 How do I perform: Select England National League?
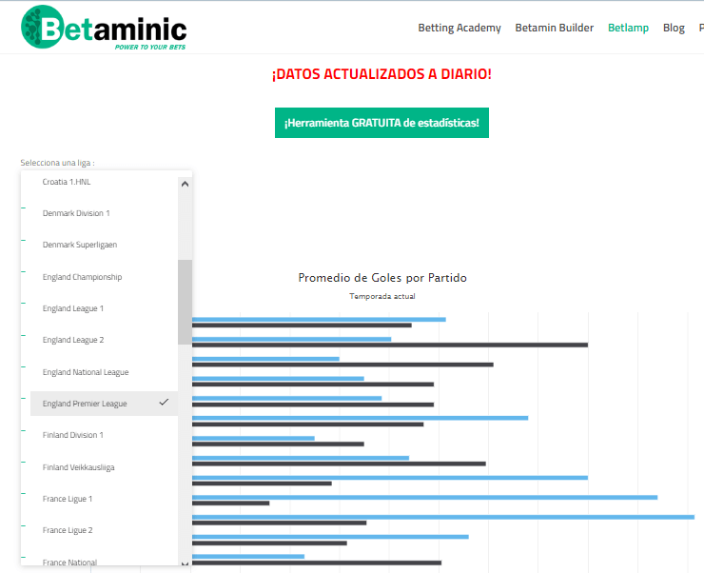point(86,372)
